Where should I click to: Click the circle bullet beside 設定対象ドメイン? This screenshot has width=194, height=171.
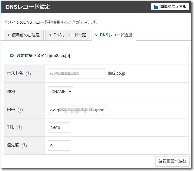tap(12, 55)
